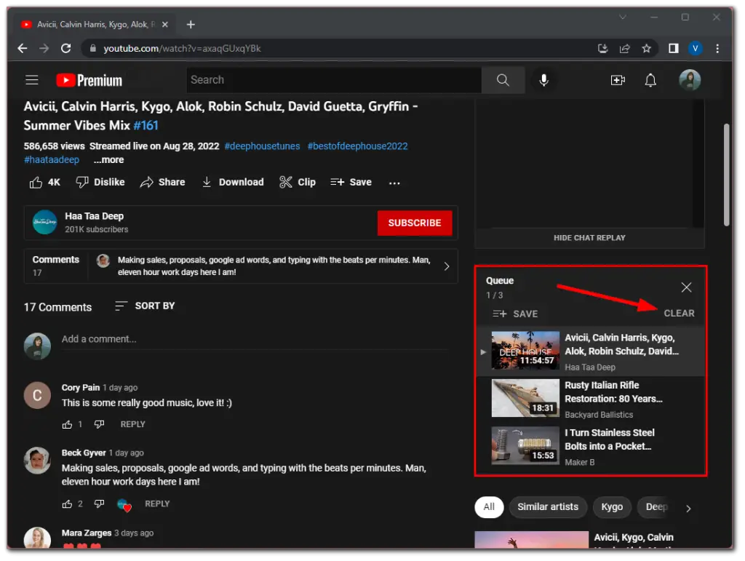The width and height of the screenshot is (745, 561).
Task: Open the Sort By comments menu
Action: (x=146, y=306)
